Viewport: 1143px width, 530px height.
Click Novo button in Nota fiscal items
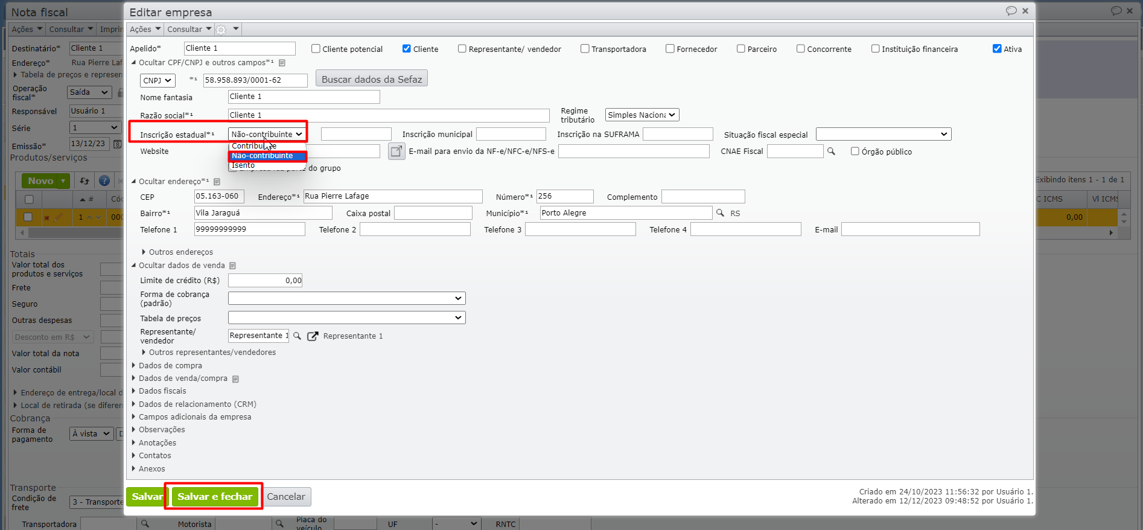(46, 181)
